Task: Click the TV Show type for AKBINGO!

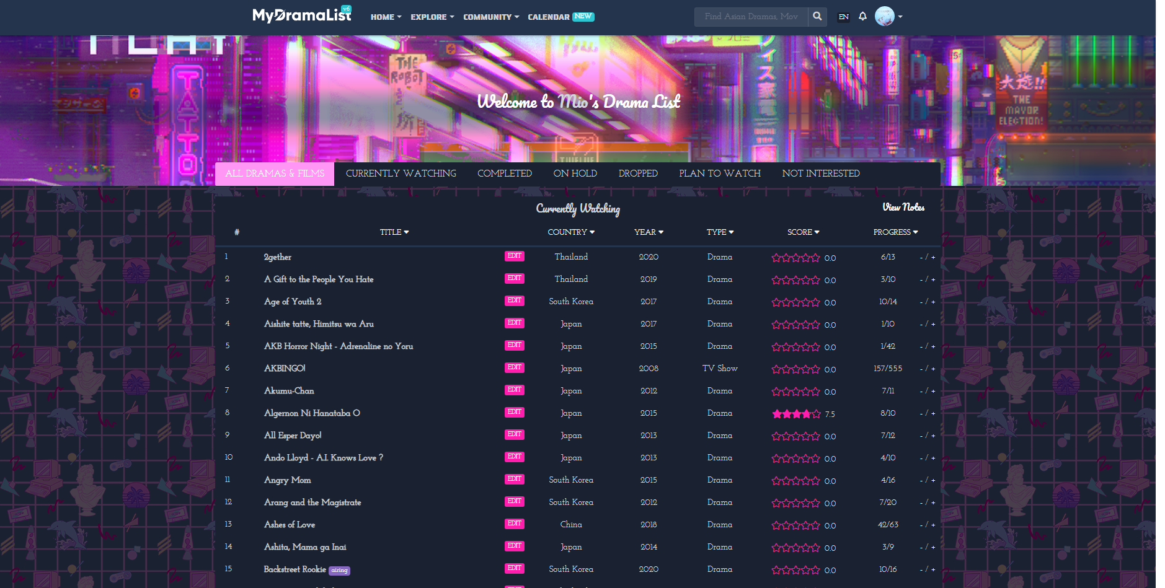Action: coord(720,369)
